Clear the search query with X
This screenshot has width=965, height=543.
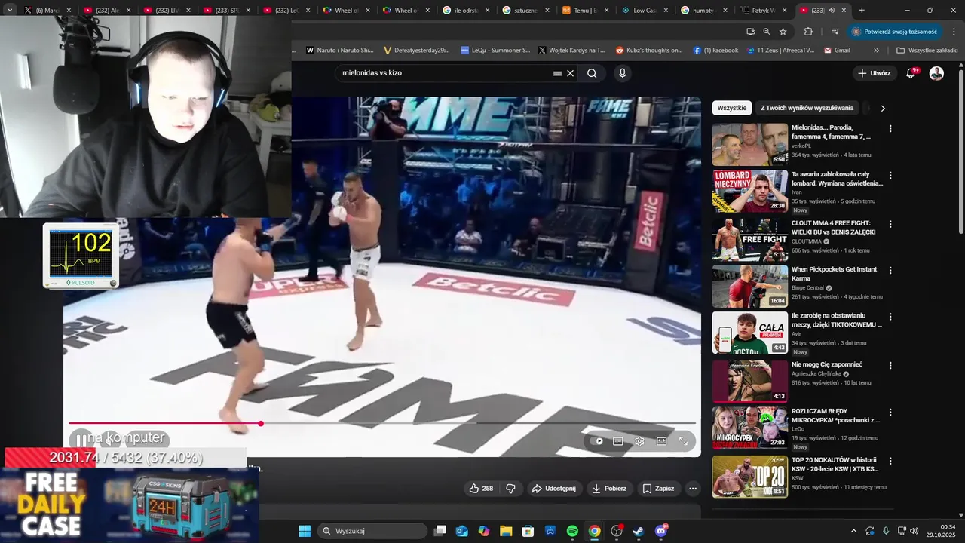click(571, 73)
